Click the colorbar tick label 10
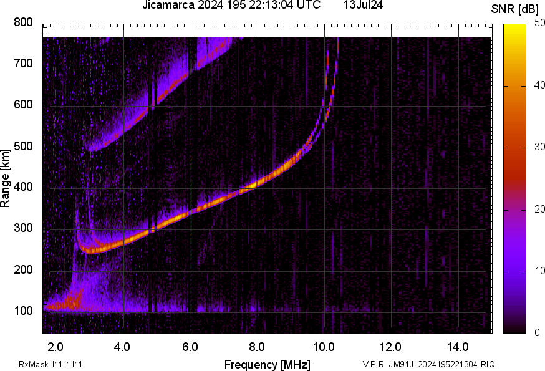Image resolution: width=545 pixels, height=371 pixels. pos(539,271)
